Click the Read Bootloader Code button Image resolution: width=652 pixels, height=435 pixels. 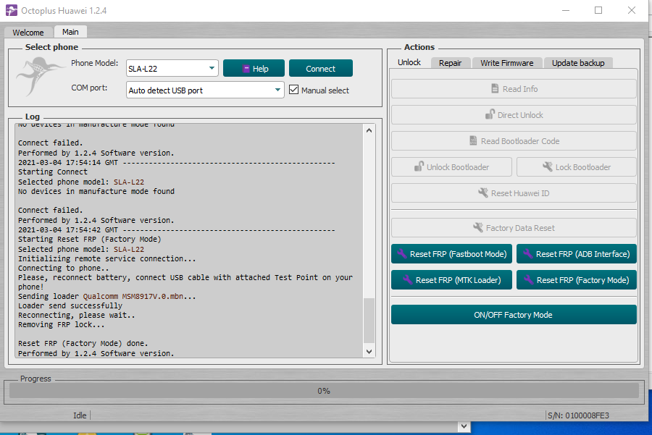514,141
